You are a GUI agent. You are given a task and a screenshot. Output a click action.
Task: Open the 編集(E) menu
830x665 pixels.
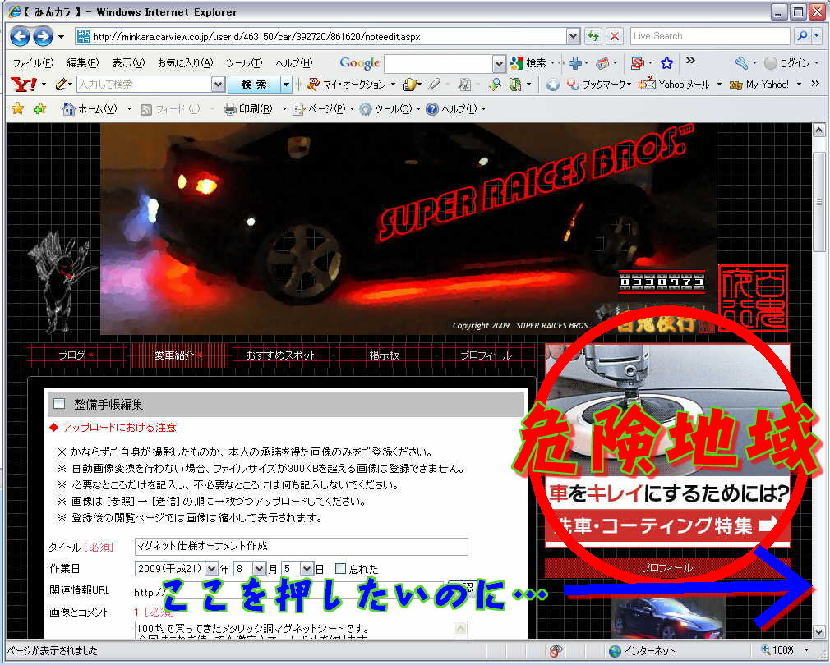pos(82,63)
